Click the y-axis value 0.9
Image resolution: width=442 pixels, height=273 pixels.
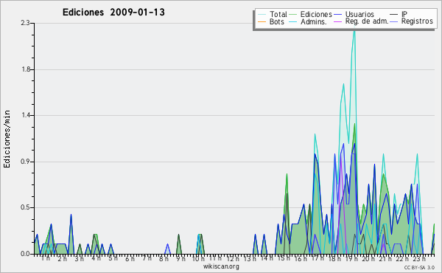pos(26,162)
